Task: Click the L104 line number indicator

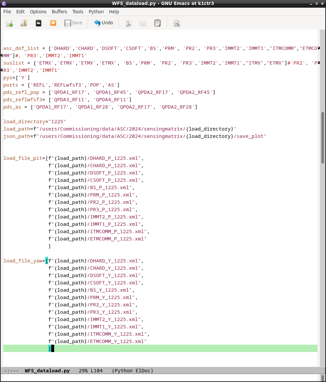Action: (96, 371)
